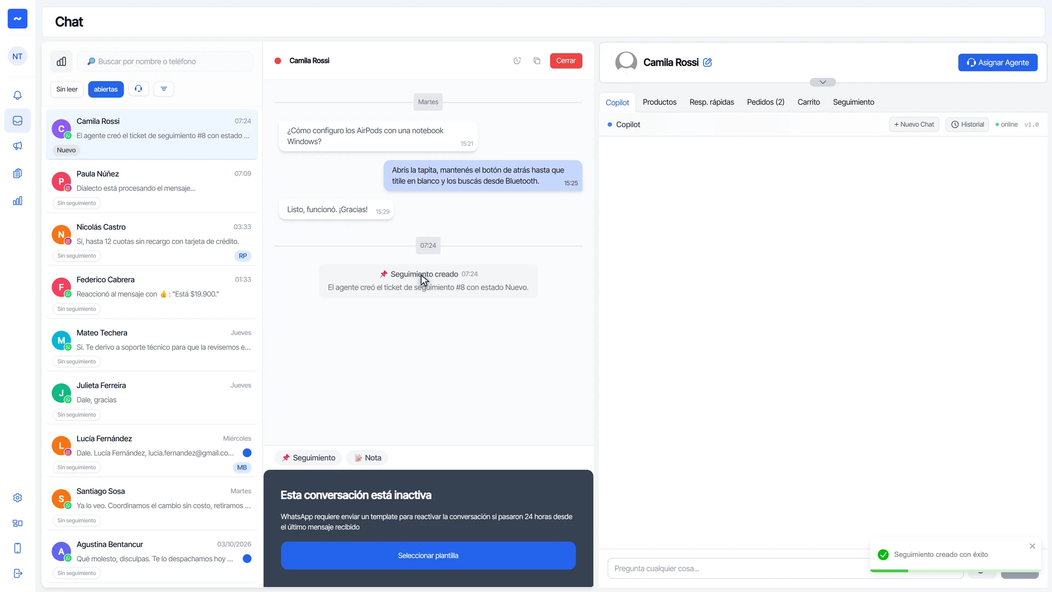Open the inbox icon in sidebar
Screen dimensions: 1052x592
click(18, 121)
